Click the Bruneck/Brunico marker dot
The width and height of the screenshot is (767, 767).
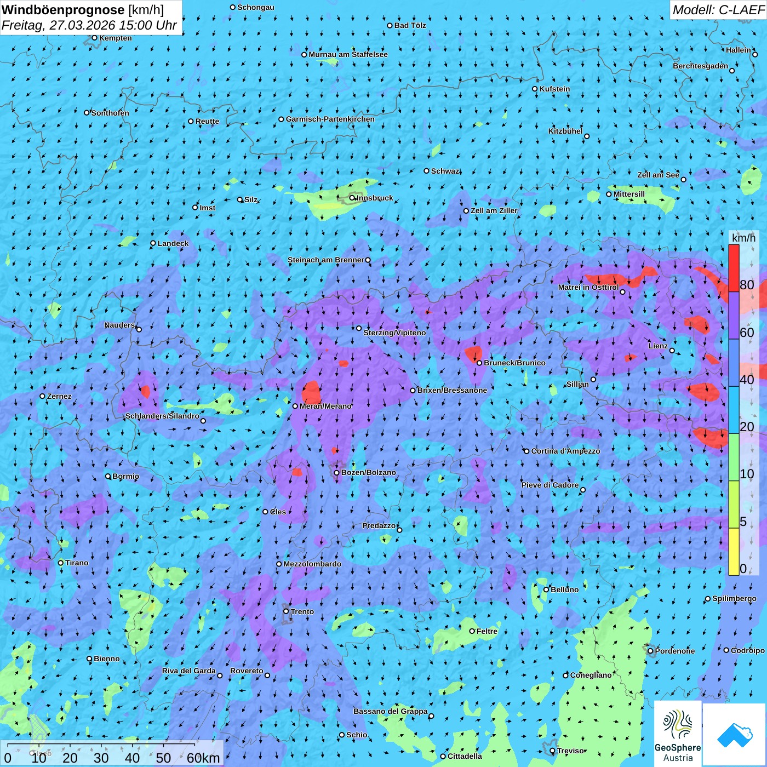click(479, 363)
